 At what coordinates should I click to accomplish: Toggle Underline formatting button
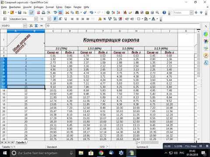tap(66, 19)
